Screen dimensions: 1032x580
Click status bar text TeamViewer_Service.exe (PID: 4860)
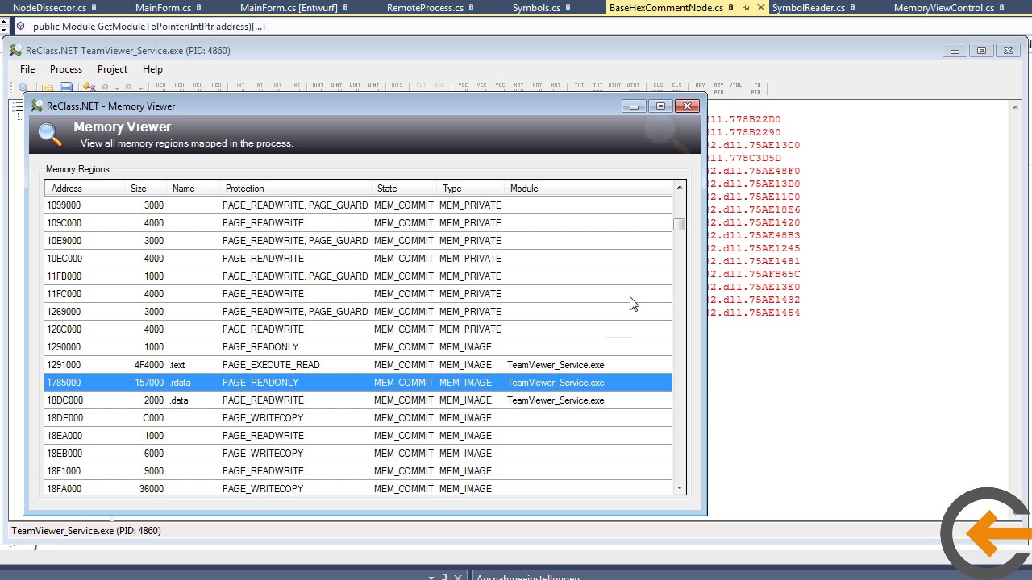(x=86, y=531)
